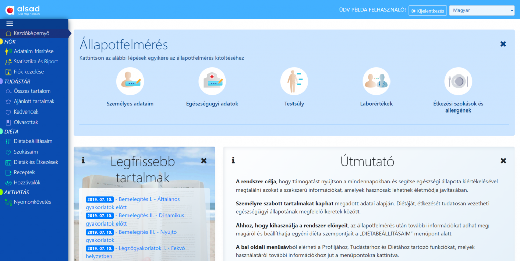520x261 pixels.
Task: Close the Útmutató card
Action: 503,161
